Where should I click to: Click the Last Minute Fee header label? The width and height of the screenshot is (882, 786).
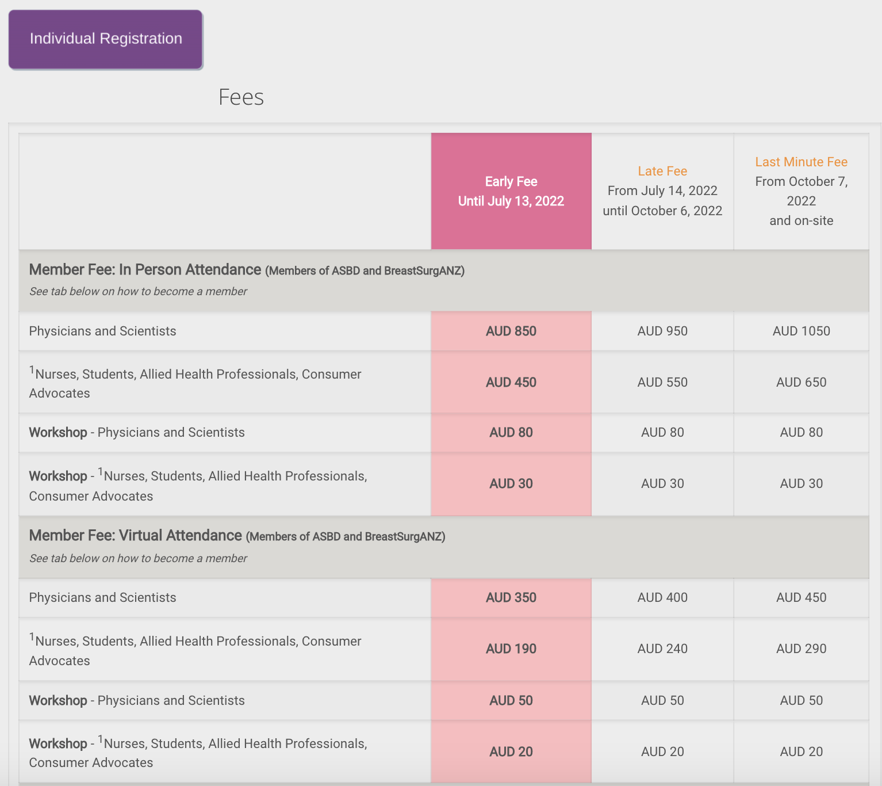click(801, 162)
